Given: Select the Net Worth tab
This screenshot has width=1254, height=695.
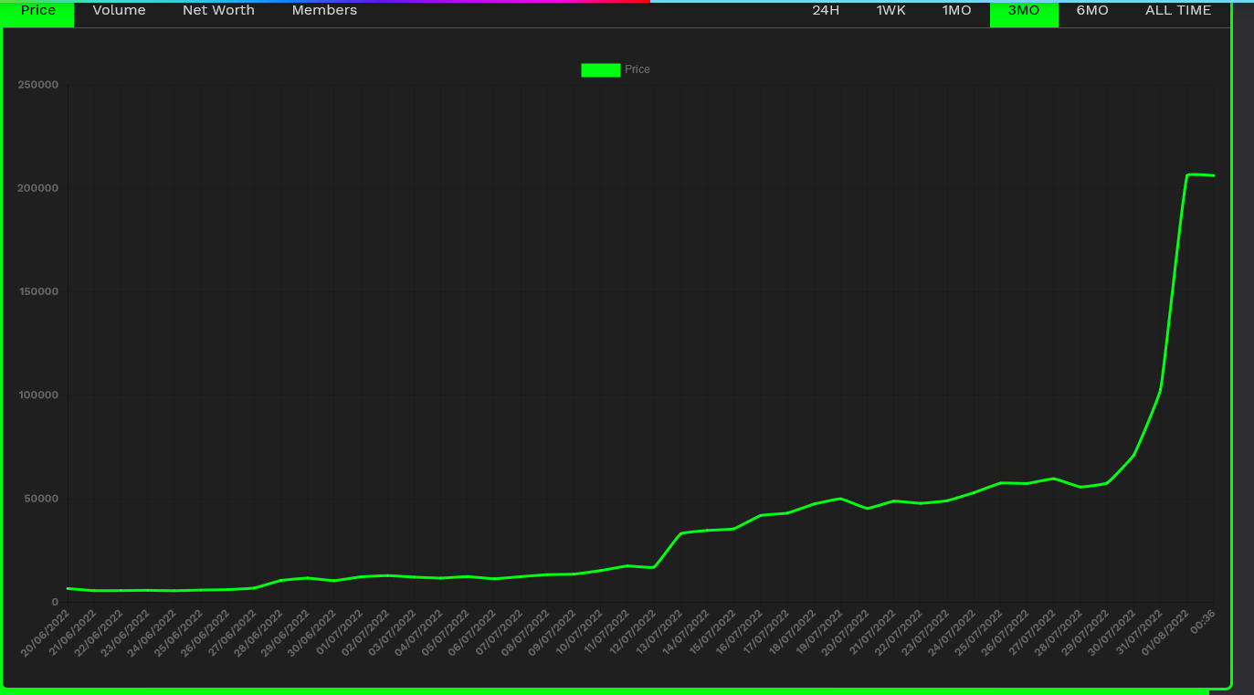Looking at the screenshot, I should coord(218,11).
